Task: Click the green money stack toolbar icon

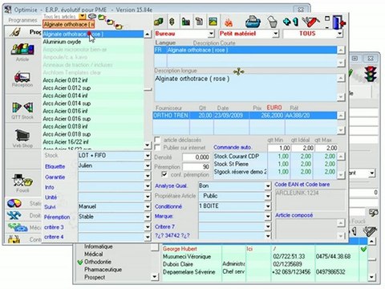Action: (159, 22)
